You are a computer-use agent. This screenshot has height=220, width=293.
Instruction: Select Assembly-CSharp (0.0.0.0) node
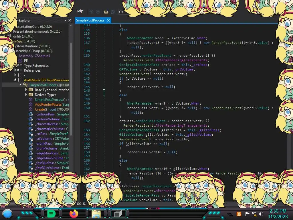pyautogui.click(x=34, y=51)
